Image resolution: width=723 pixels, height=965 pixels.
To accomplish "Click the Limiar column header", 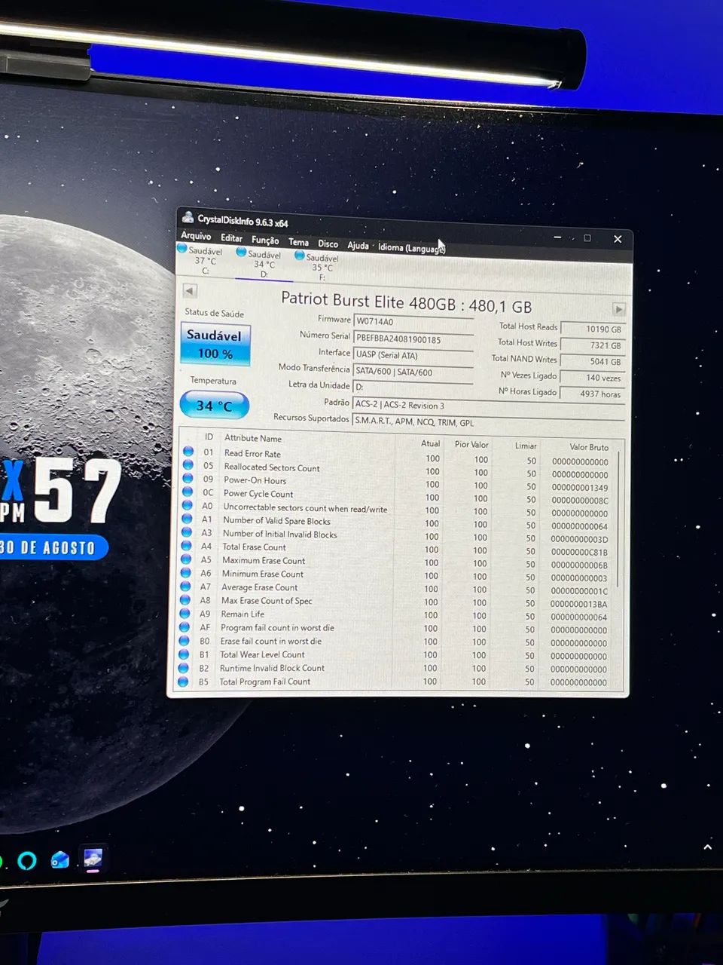I will (526, 446).
